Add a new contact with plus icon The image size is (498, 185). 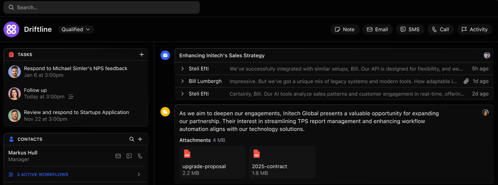click(140, 139)
